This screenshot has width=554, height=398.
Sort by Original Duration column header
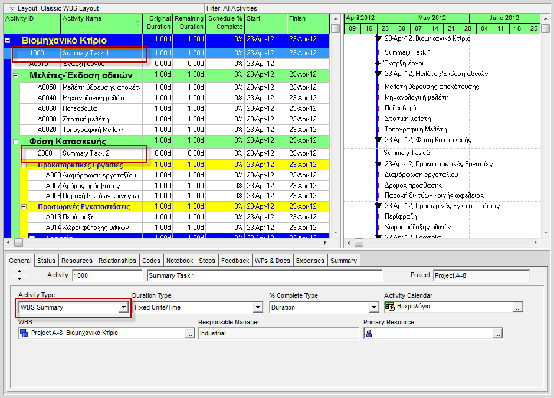tap(158, 24)
